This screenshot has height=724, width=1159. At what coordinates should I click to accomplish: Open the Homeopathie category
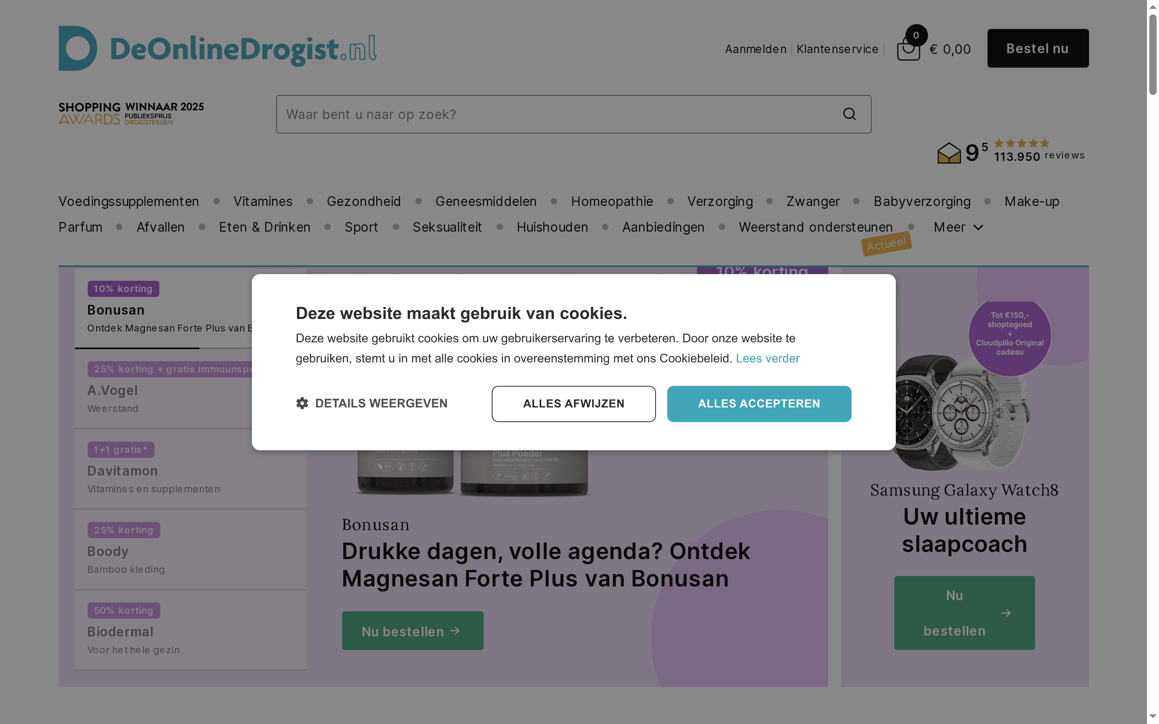coord(612,201)
